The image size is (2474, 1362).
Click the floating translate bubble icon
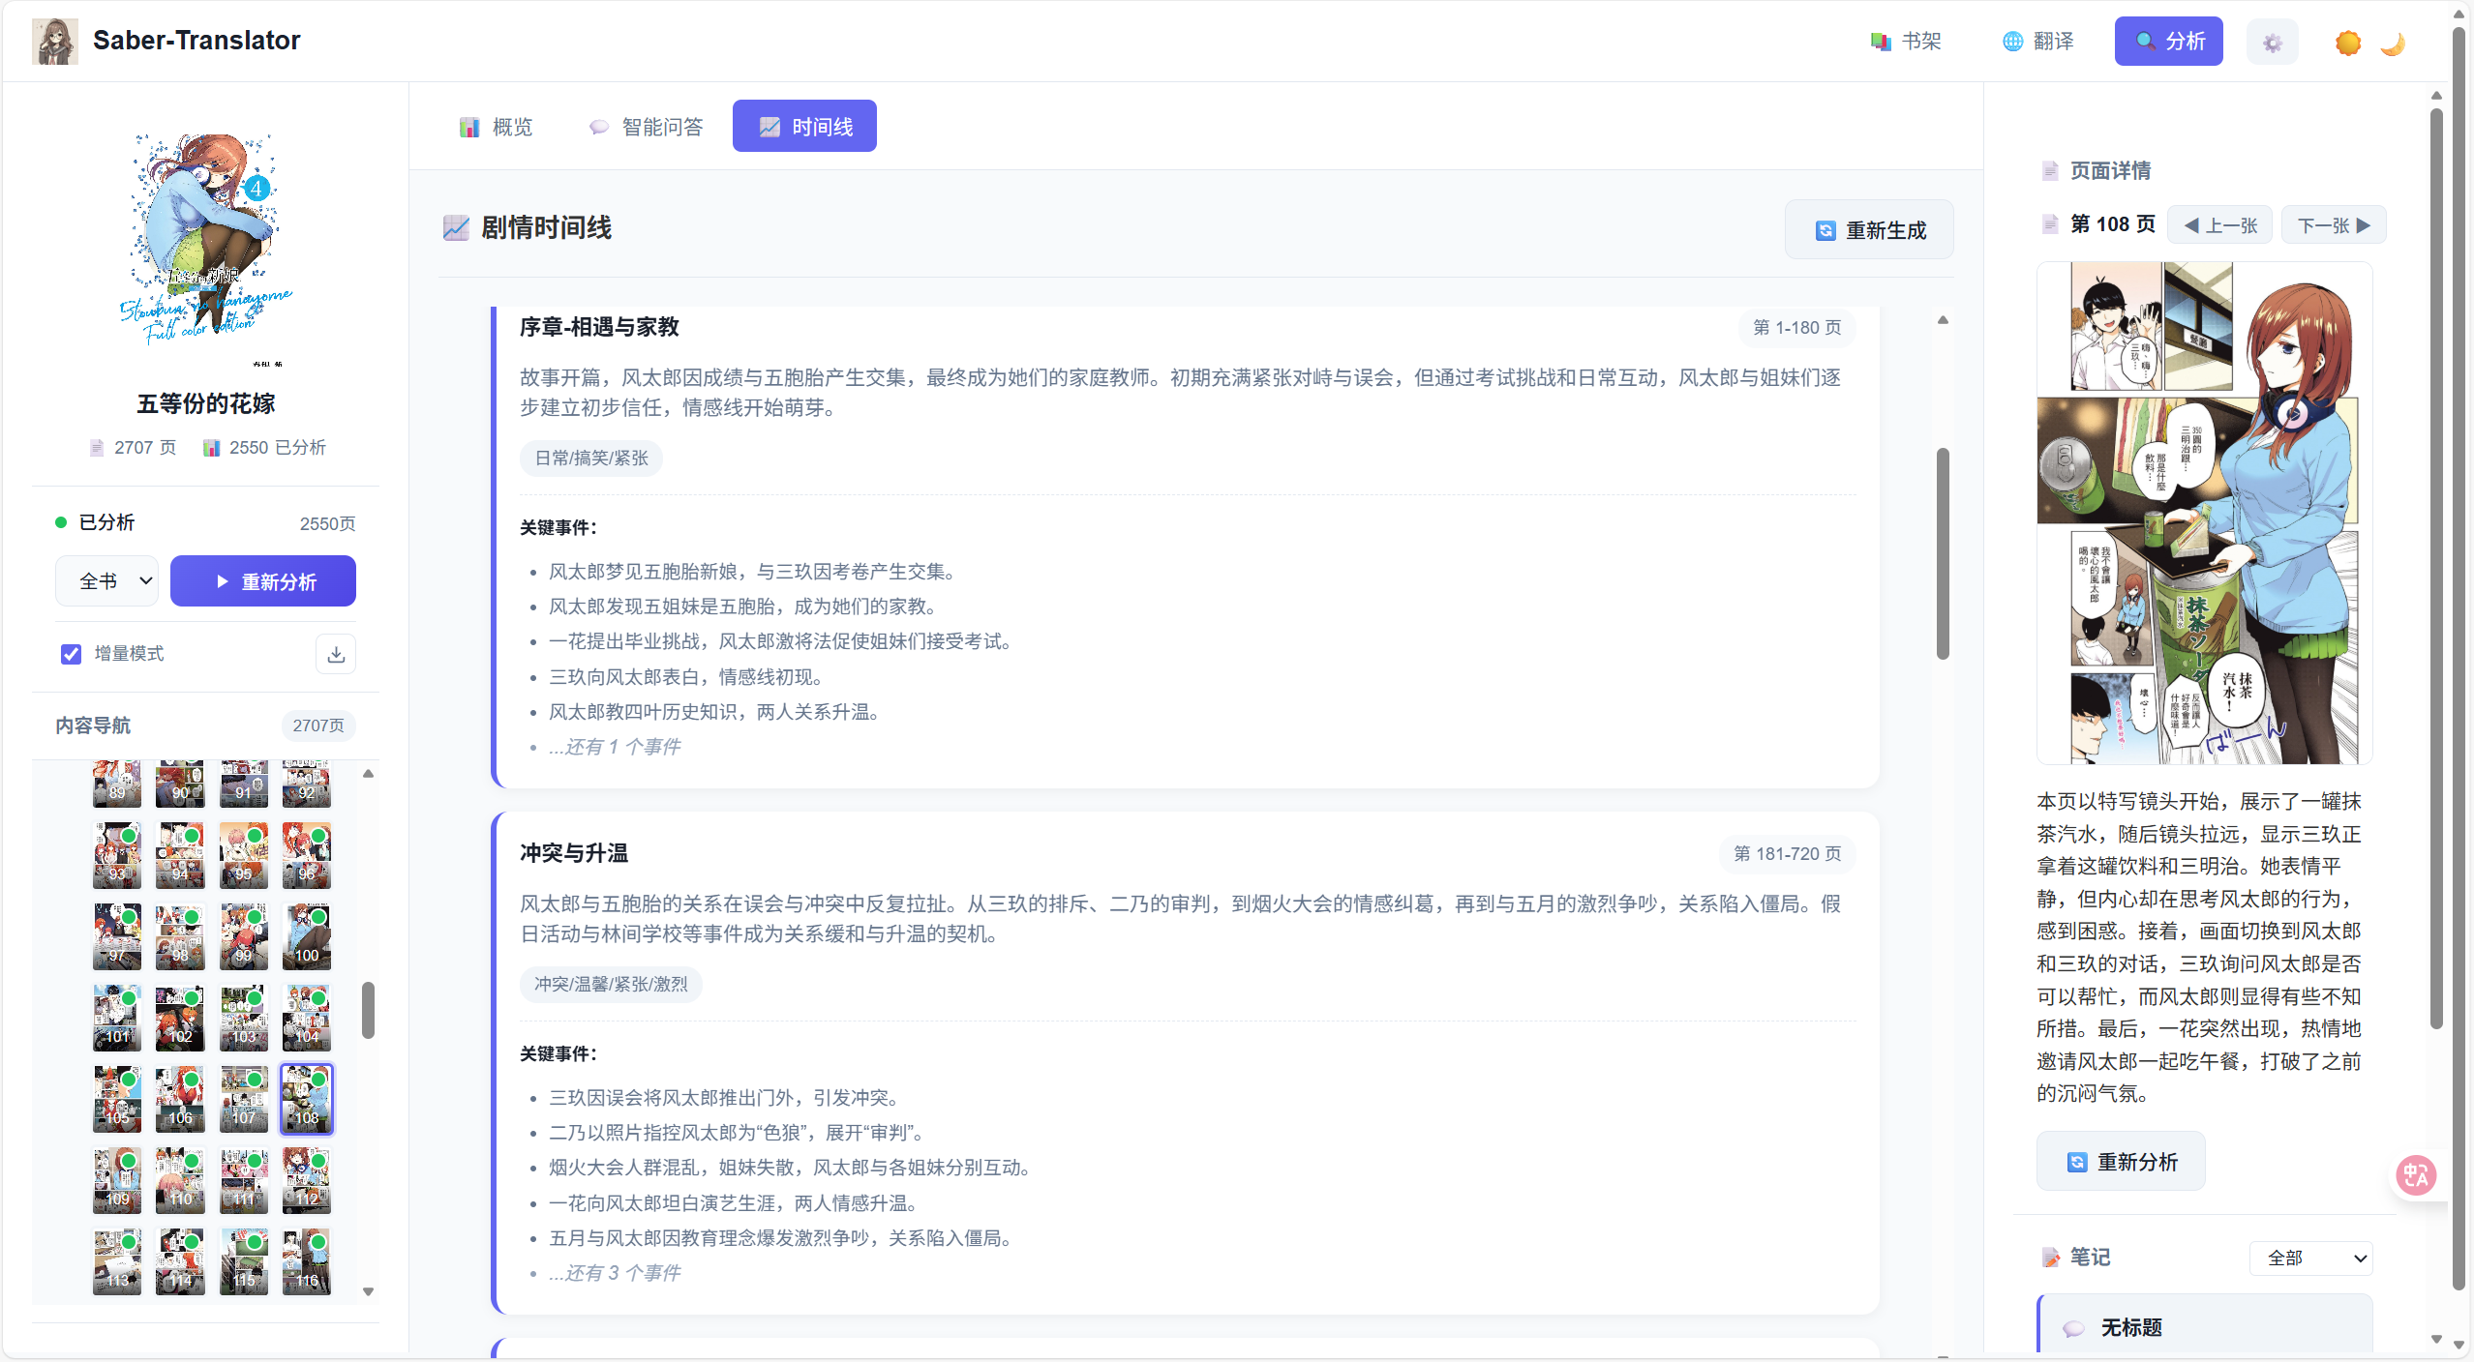click(2416, 1175)
